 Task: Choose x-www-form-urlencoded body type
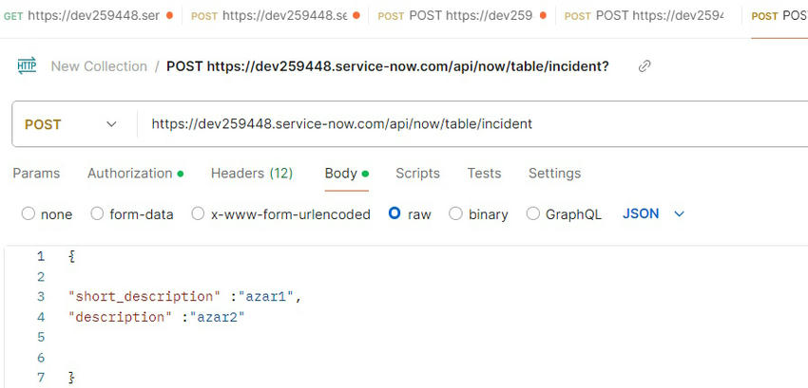click(x=198, y=214)
